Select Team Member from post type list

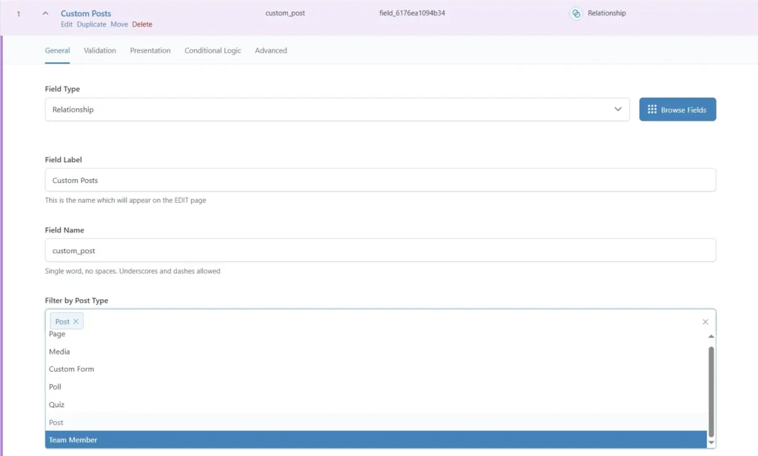[x=73, y=440]
